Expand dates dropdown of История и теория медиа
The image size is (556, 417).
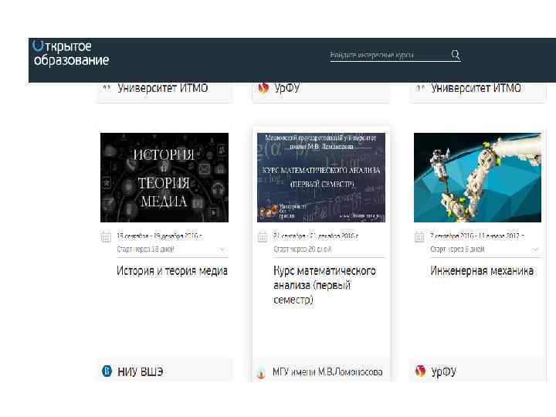[222, 249]
